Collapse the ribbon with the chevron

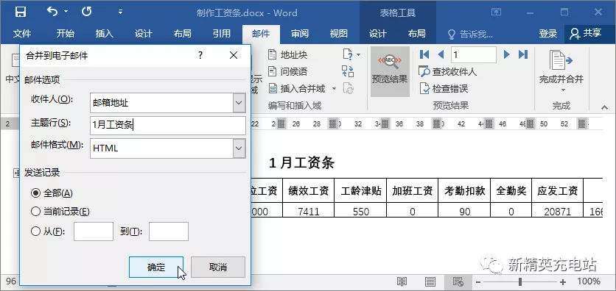coord(604,107)
